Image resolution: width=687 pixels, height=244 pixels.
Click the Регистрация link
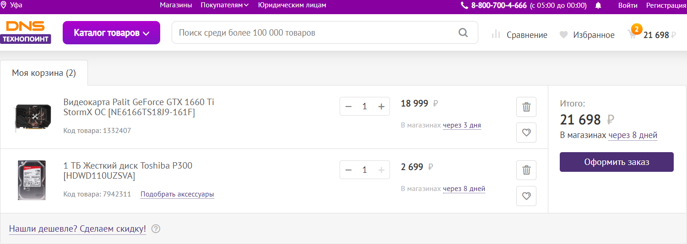point(666,5)
